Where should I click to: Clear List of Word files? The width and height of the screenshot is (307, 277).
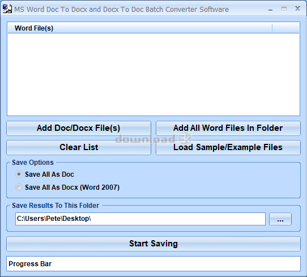click(x=79, y=147)
